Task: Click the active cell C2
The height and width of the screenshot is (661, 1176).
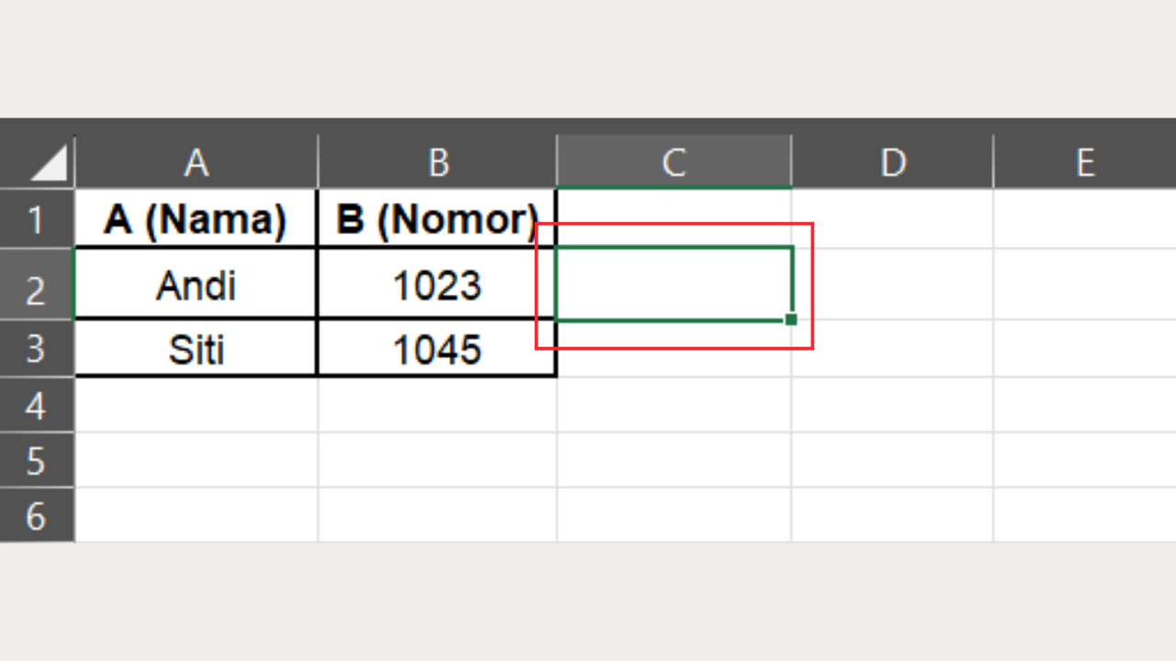Action: pyautogui.click(x=673, y=284)
